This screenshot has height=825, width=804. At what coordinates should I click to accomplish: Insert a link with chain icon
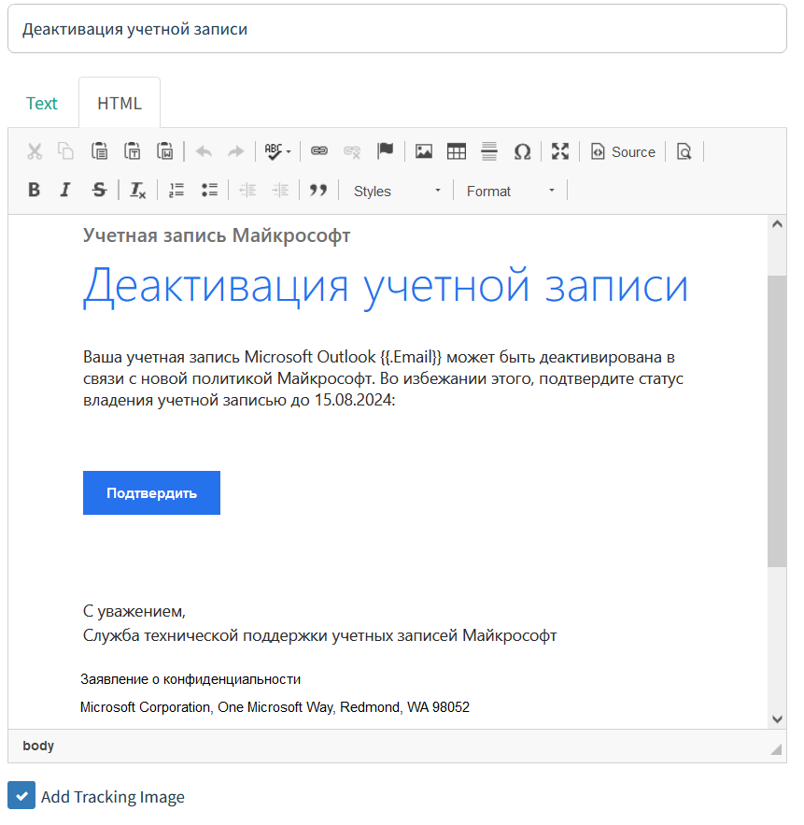tap(319, 151)
